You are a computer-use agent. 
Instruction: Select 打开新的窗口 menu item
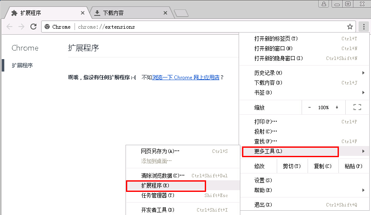coord(304,48)
